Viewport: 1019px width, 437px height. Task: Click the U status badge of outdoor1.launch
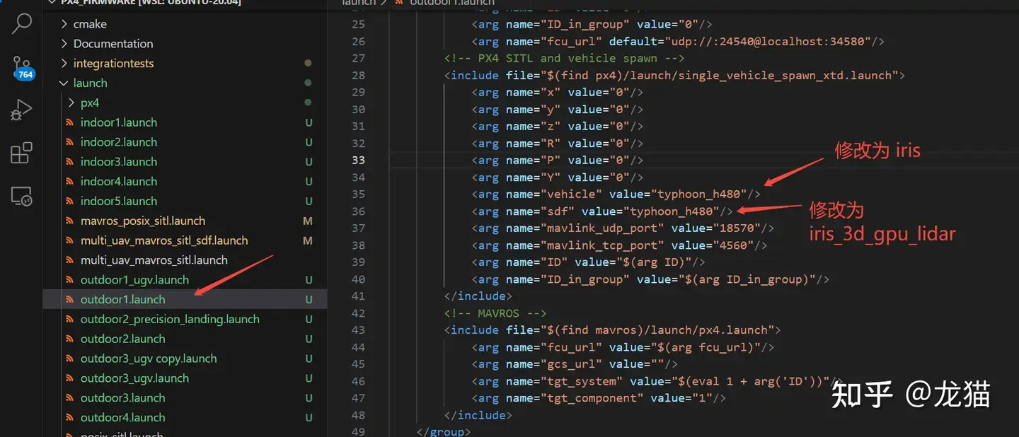[x=309, y=300]
